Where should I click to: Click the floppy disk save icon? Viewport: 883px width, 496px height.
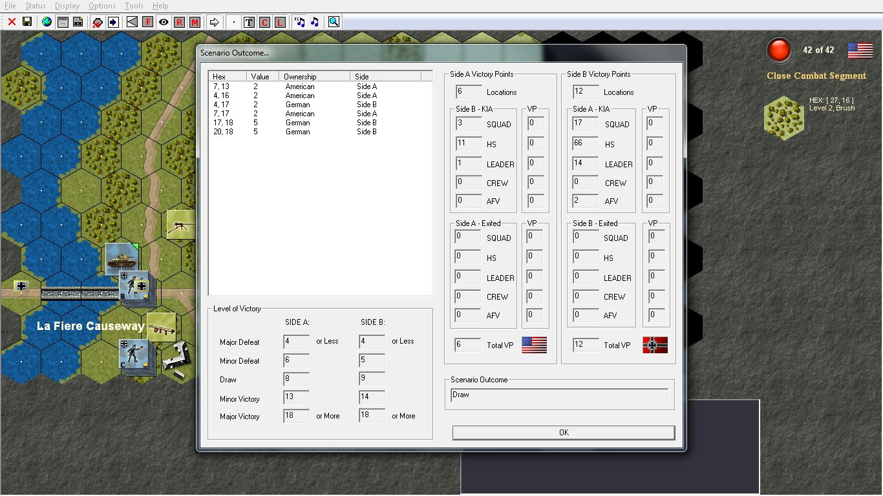click(27, 22)
